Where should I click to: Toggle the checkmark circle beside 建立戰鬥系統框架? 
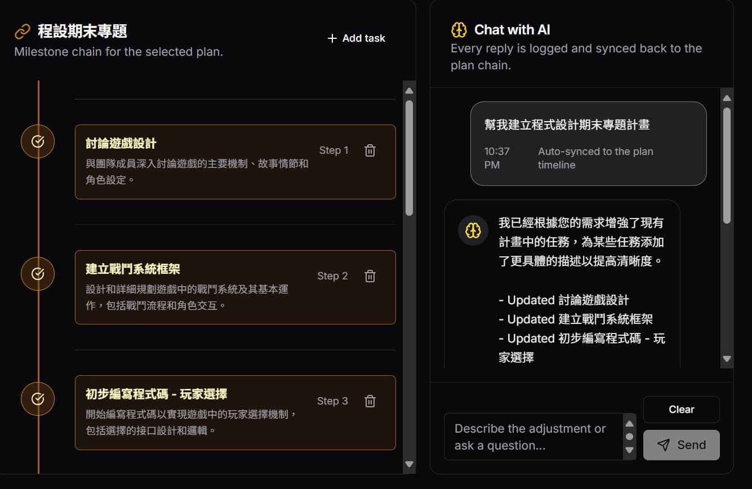coord(37,274)
